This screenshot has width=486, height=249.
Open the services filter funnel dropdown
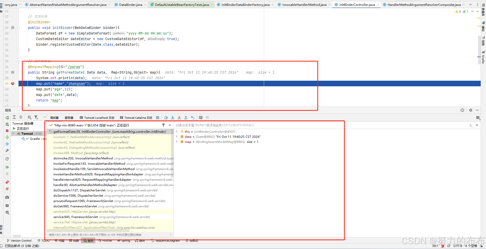coord(36,117)
